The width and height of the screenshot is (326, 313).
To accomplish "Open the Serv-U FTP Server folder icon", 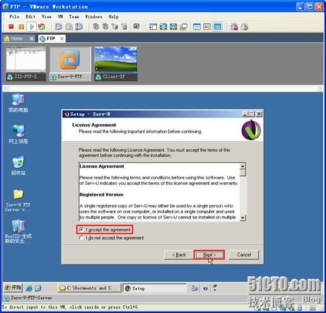I will click(18, 201).
